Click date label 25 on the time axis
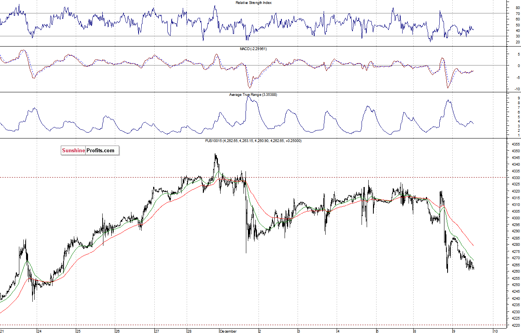This screenshot has width=521, height=333. tap(78, 331)
